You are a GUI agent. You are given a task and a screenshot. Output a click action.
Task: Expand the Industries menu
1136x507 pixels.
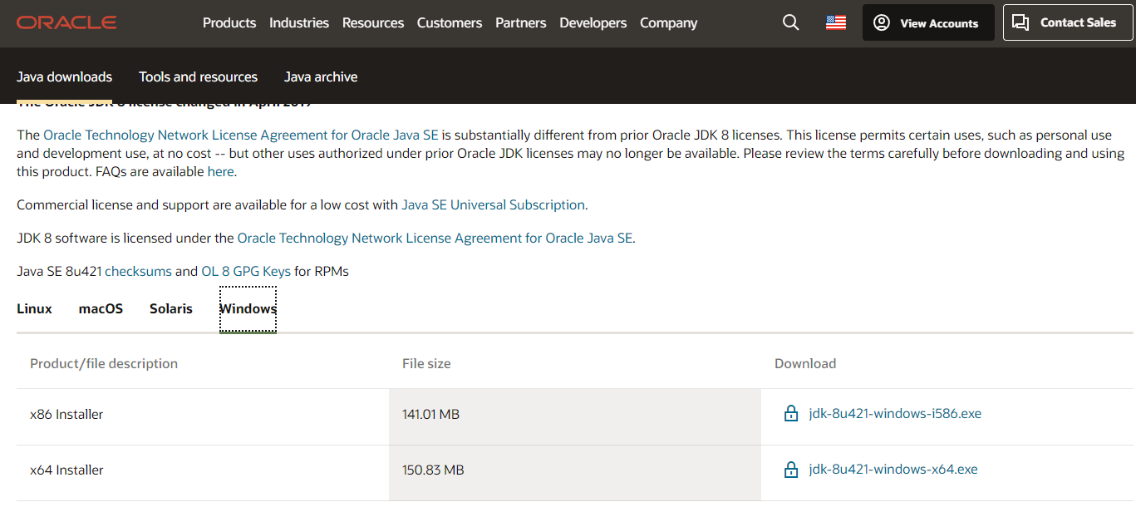tap(299, 22)
